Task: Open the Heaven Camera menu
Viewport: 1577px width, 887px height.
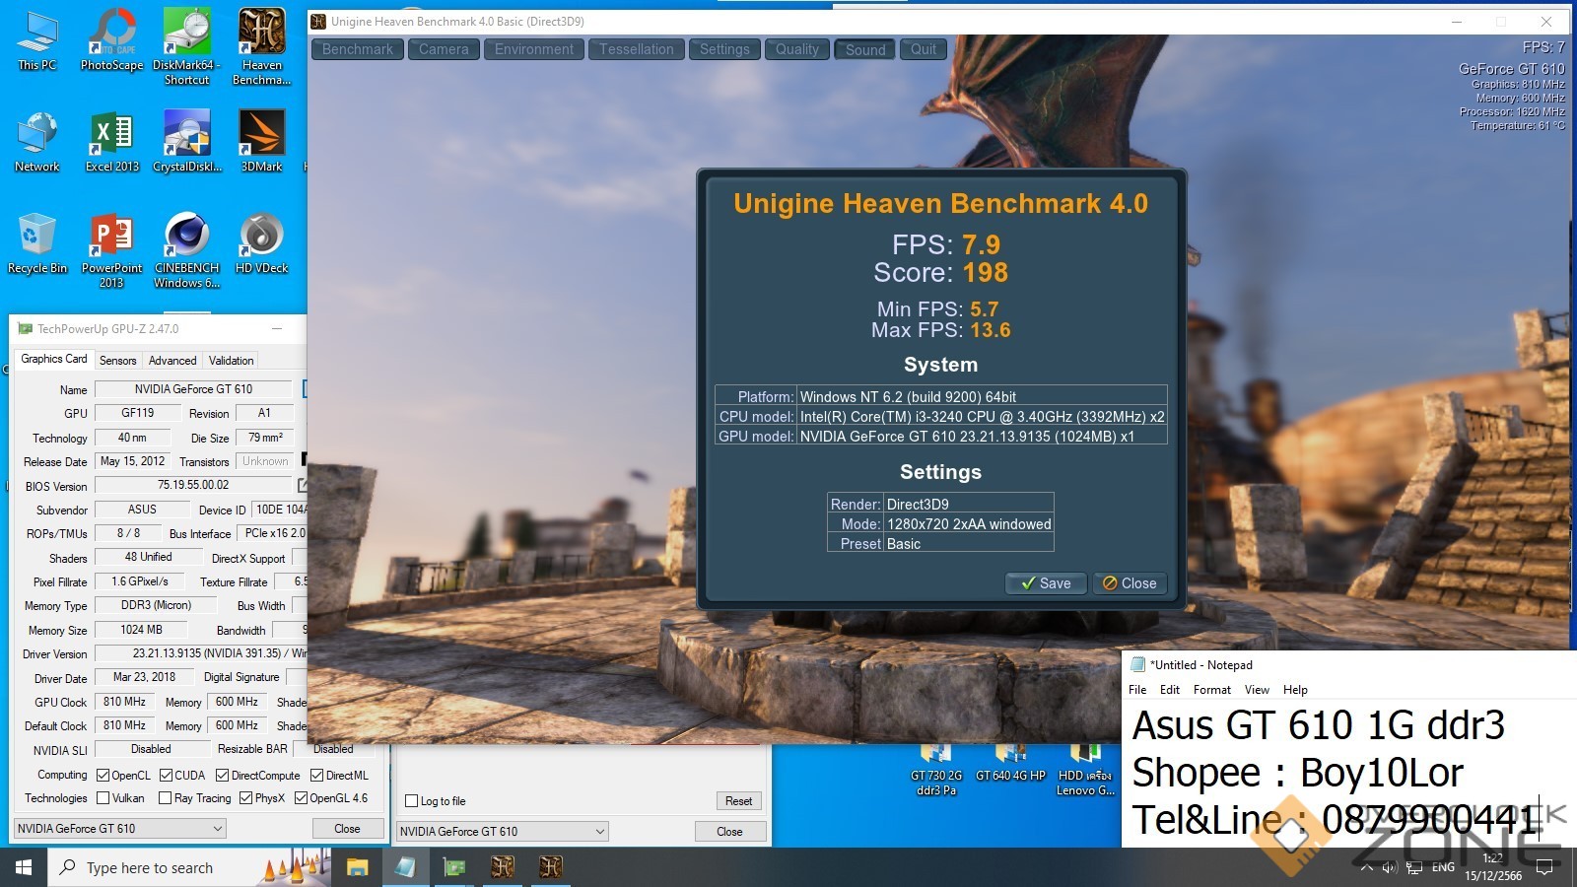Action: [444, 49]
